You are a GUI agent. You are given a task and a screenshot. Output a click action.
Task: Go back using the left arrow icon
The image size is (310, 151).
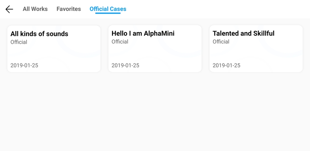click(9, 9)
